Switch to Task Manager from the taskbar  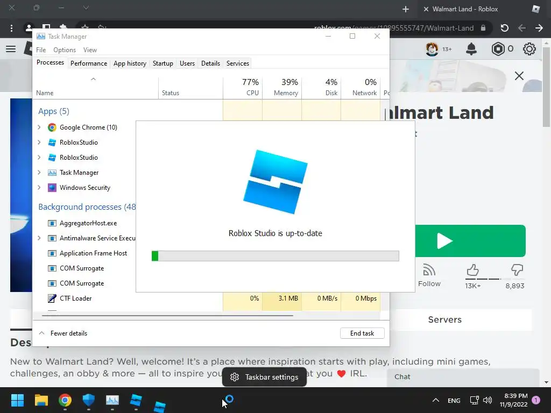[x=112, y=400]
